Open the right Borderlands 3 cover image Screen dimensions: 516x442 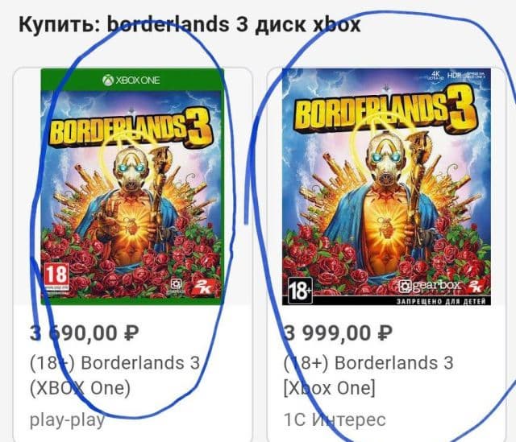click(x=386, y=186)
